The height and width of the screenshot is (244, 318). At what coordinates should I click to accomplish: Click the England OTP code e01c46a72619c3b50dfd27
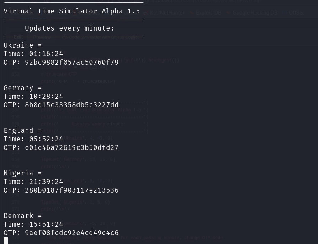pos(71,147)
